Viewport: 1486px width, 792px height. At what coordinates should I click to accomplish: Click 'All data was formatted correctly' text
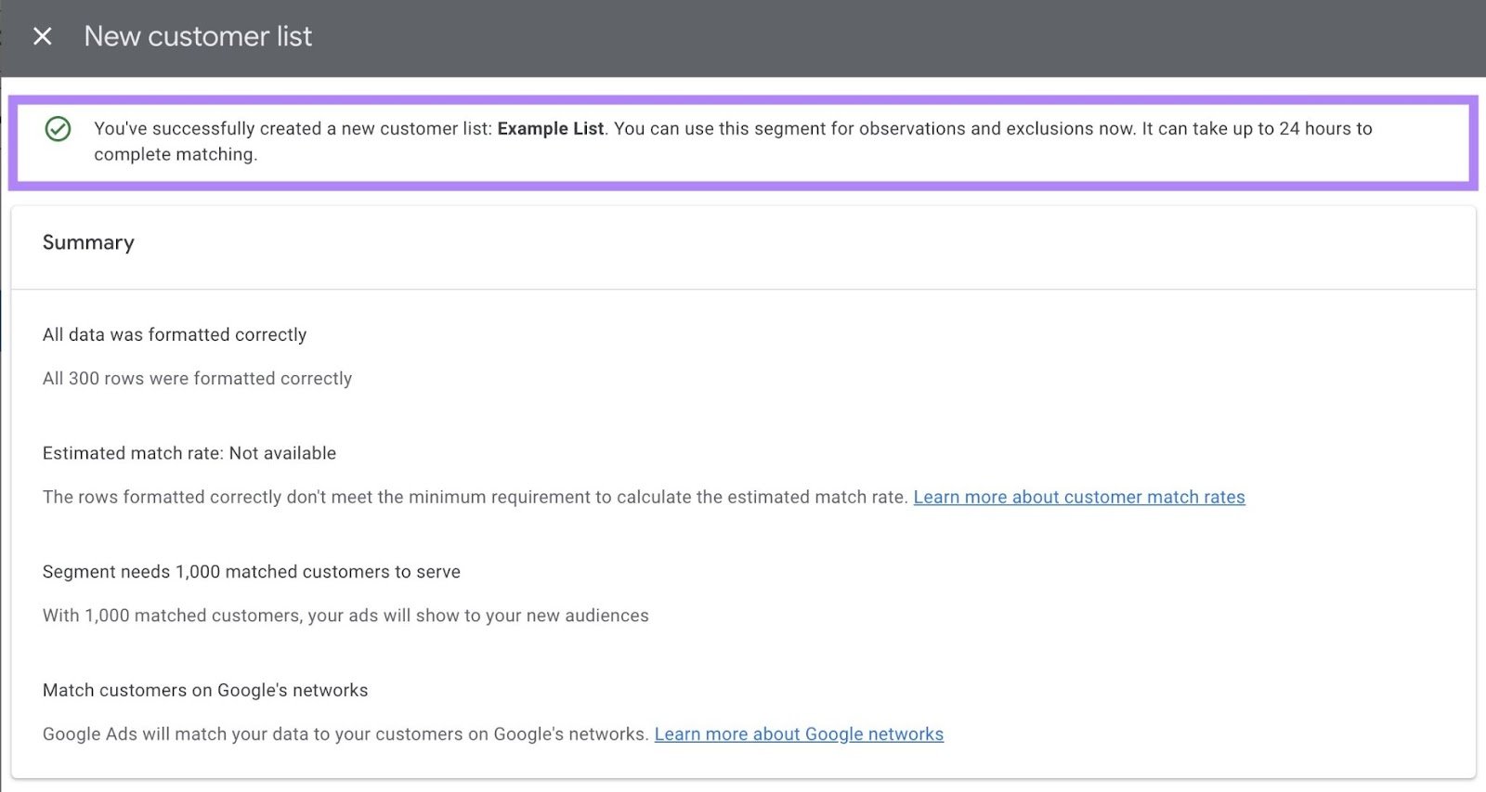[x=175, y=334]
